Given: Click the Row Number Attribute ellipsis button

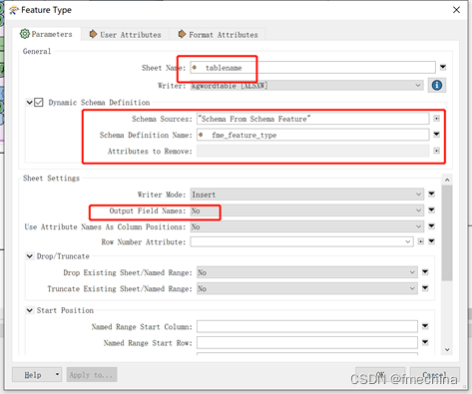Looking at the screenshot, I should [421, 241].
